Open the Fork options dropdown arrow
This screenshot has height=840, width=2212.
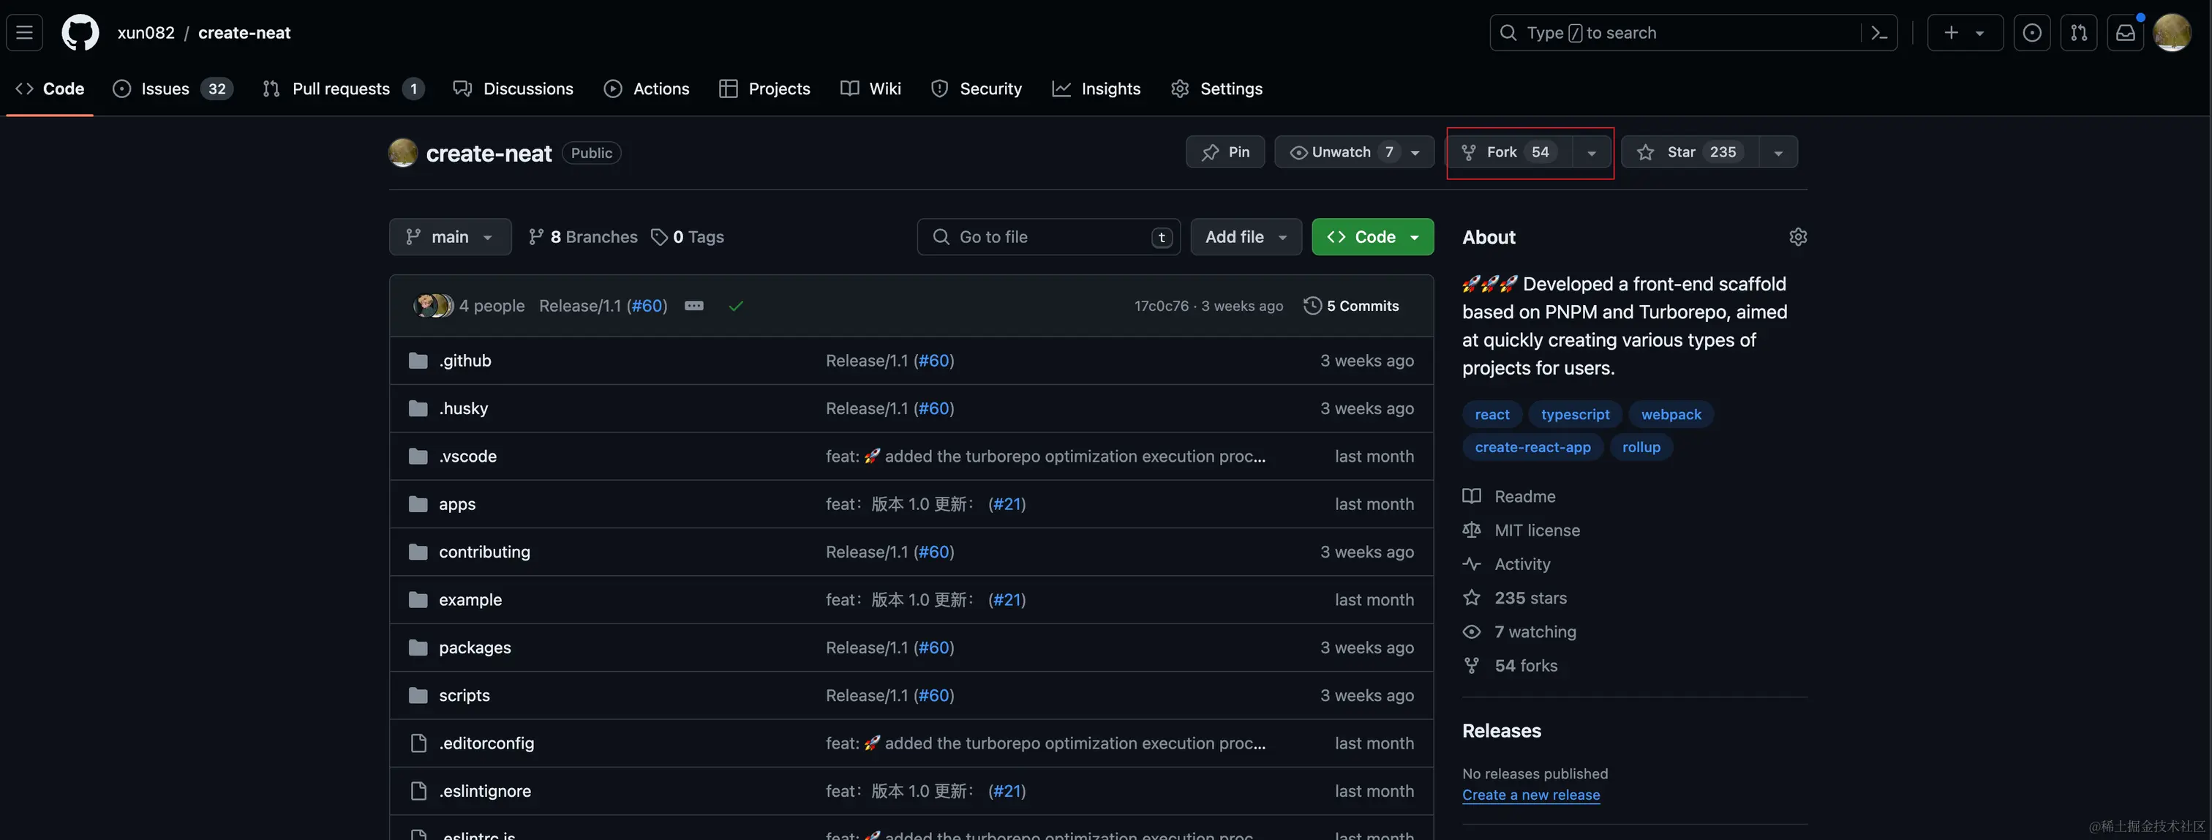coord(1591,153)
